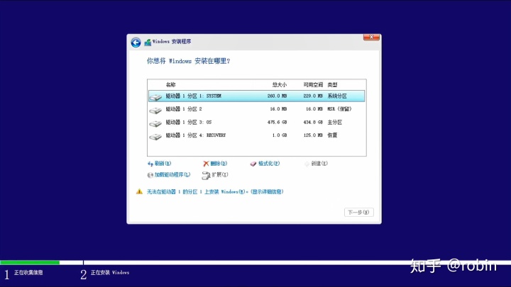Select row 驱动器 1 分区 2

coord(256,109)
